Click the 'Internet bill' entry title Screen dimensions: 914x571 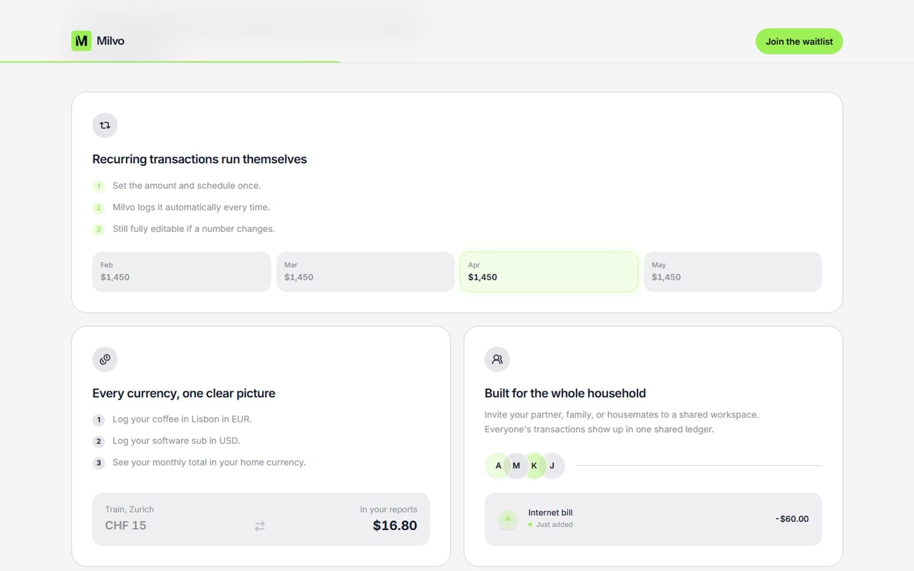pyautogui.click(x=550, y=513)
